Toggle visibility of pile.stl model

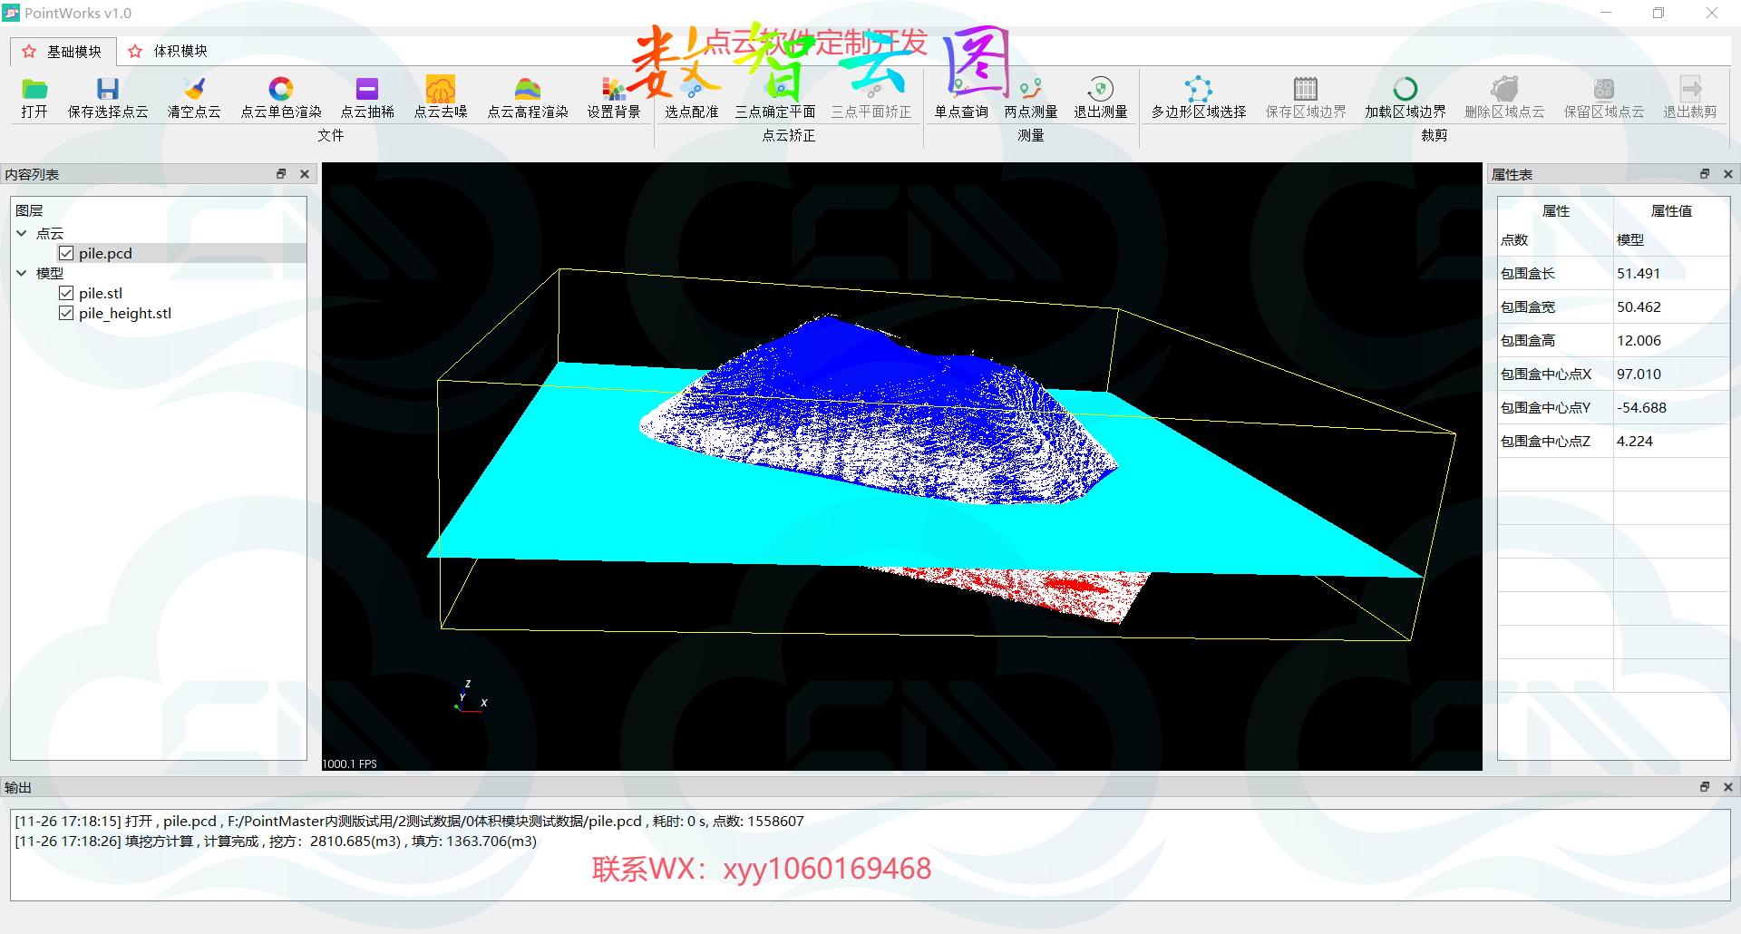point(66,294)
